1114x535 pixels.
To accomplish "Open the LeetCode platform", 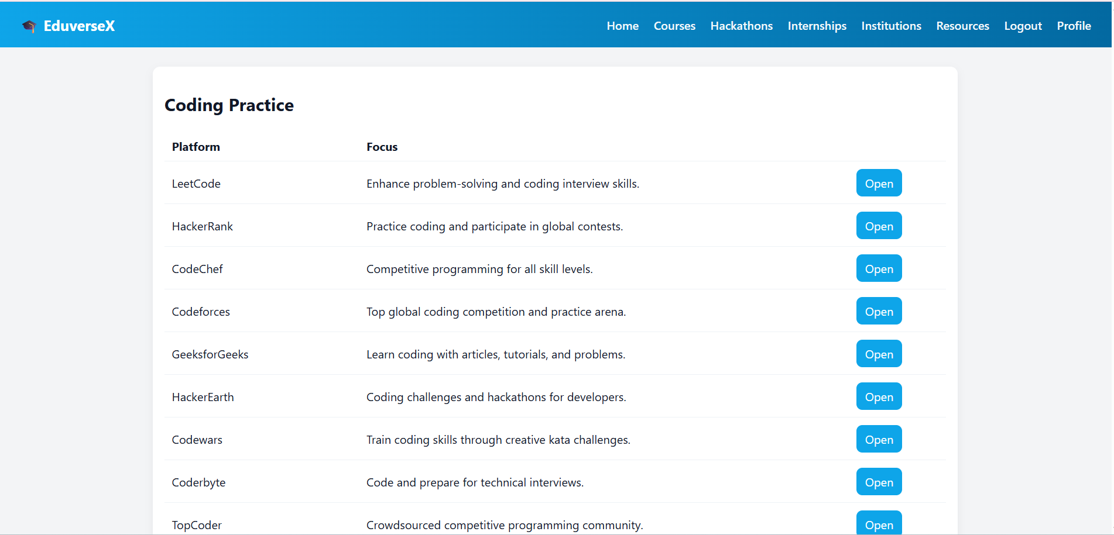I will pos(879,183).
